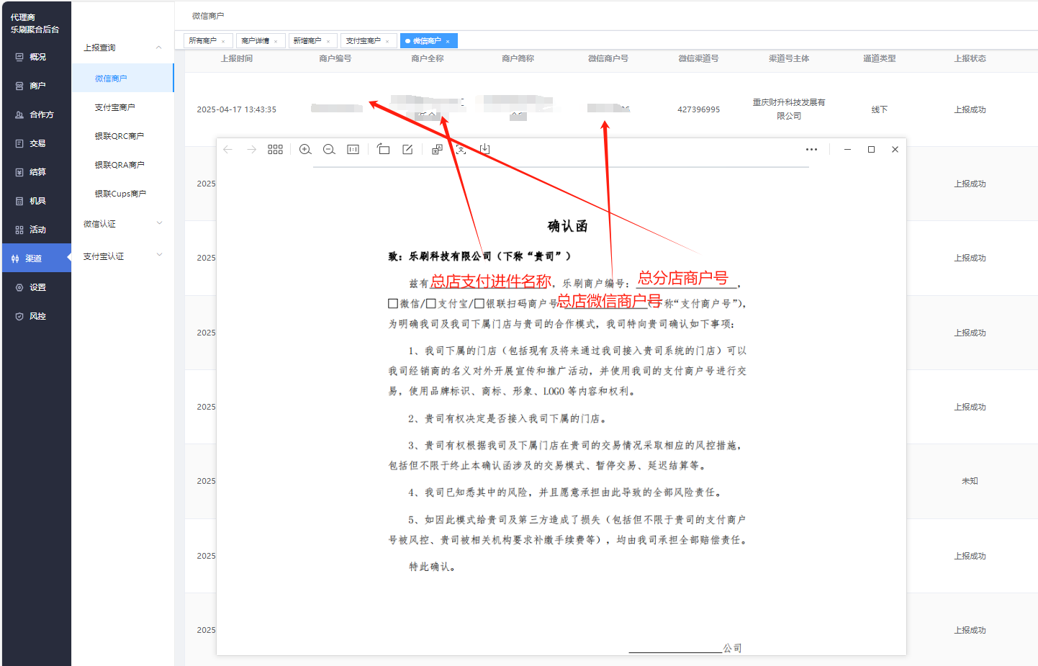Open the 活动 activities section
The height and width of the screenshot is (666, 1038).
pyautogui.click(x=37, y=230)
